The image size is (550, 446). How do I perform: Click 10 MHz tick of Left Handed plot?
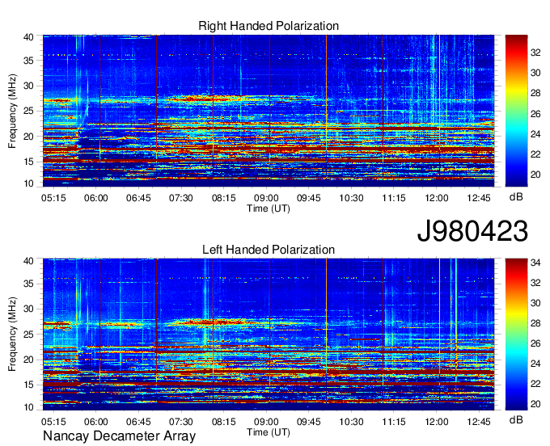(29, 407)
